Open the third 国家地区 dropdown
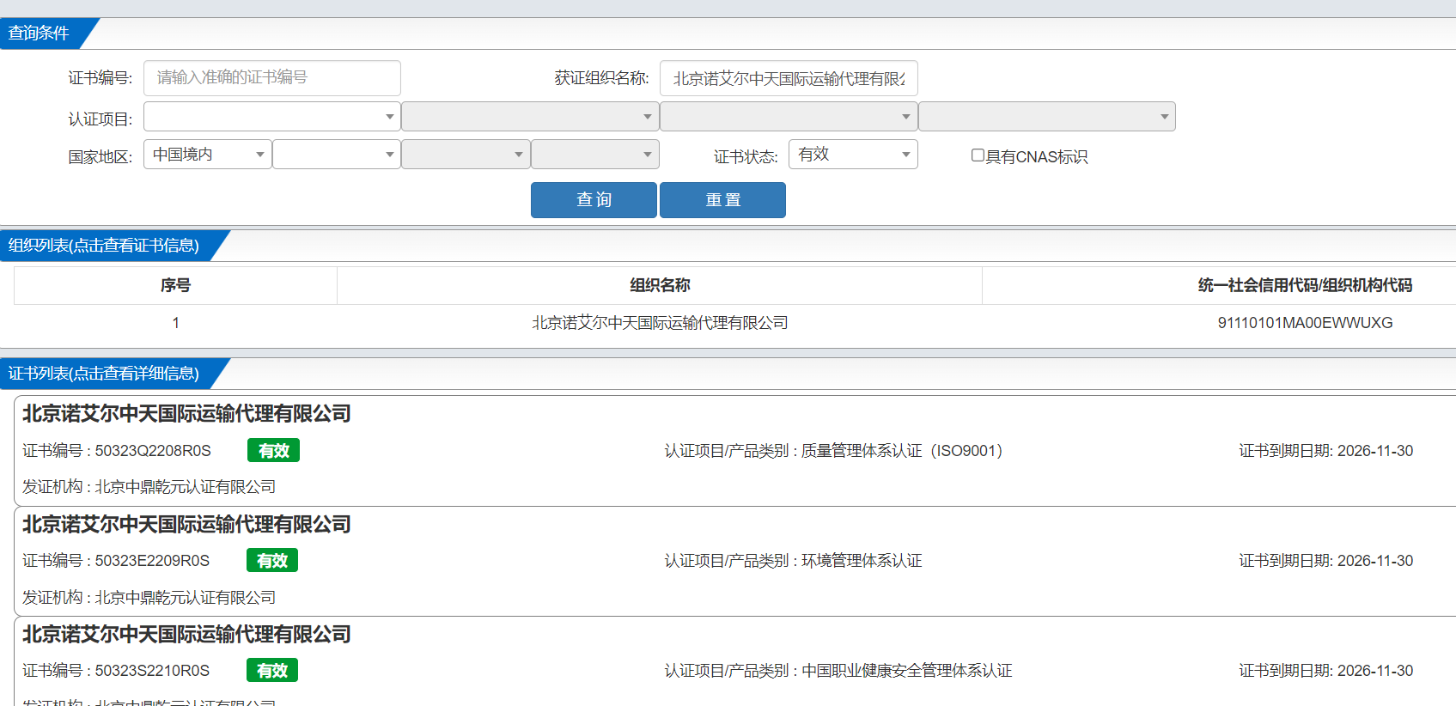This screenshot has width=1456, height=706. (466, 155)
